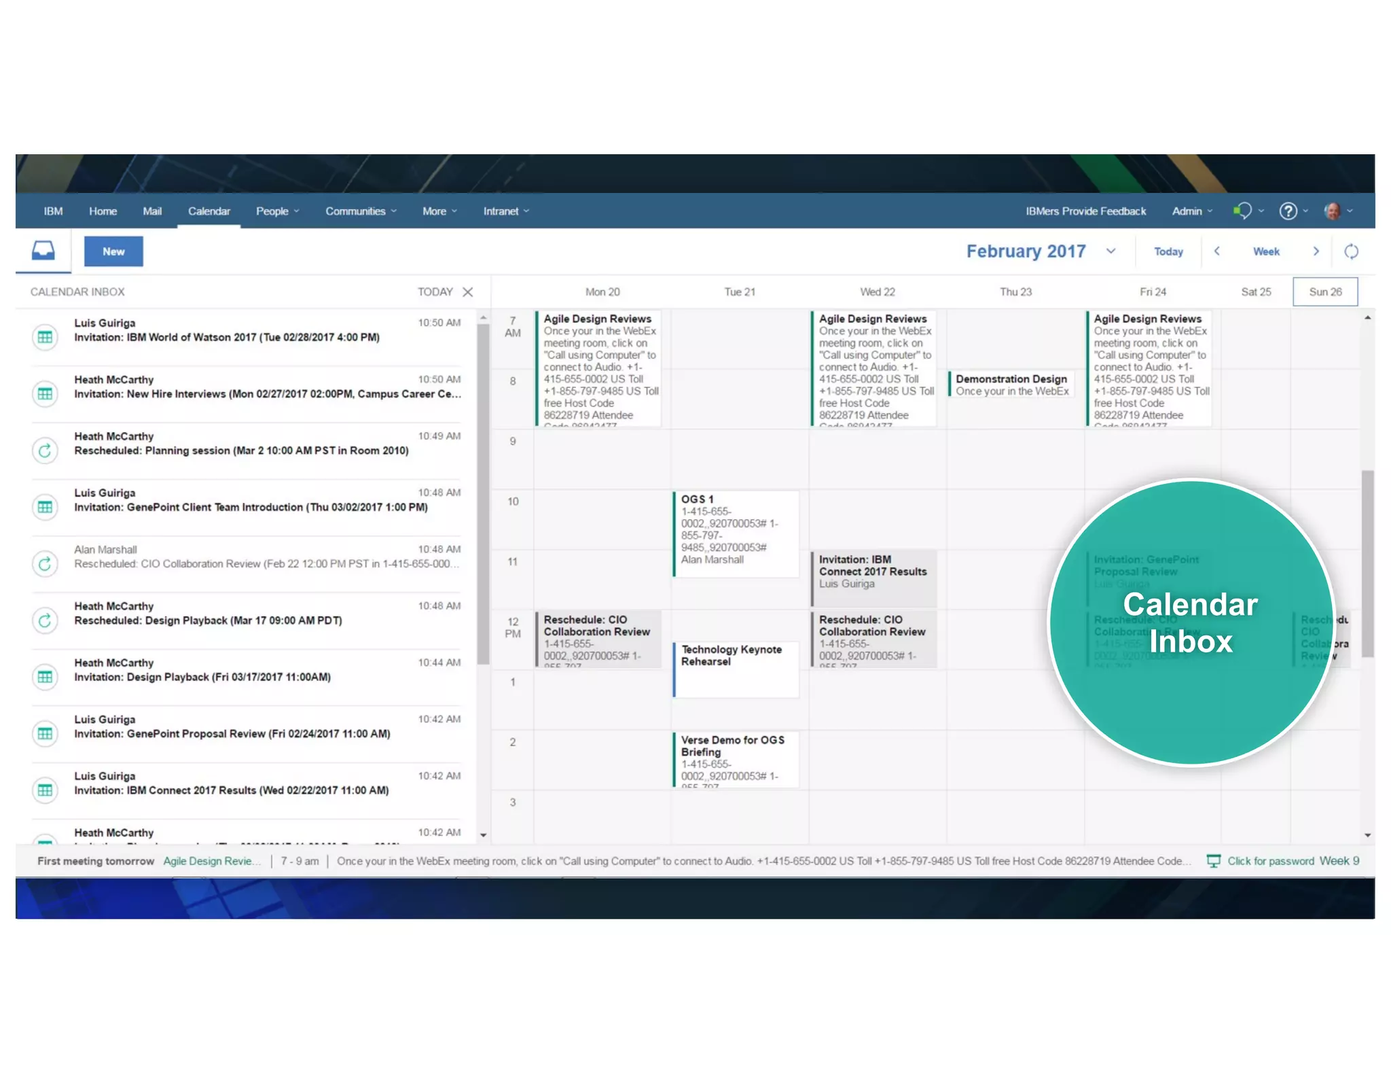
Task: Click invitation icon for IBM World of Watson
Action: pyautogui.click(x=45, y=337)
